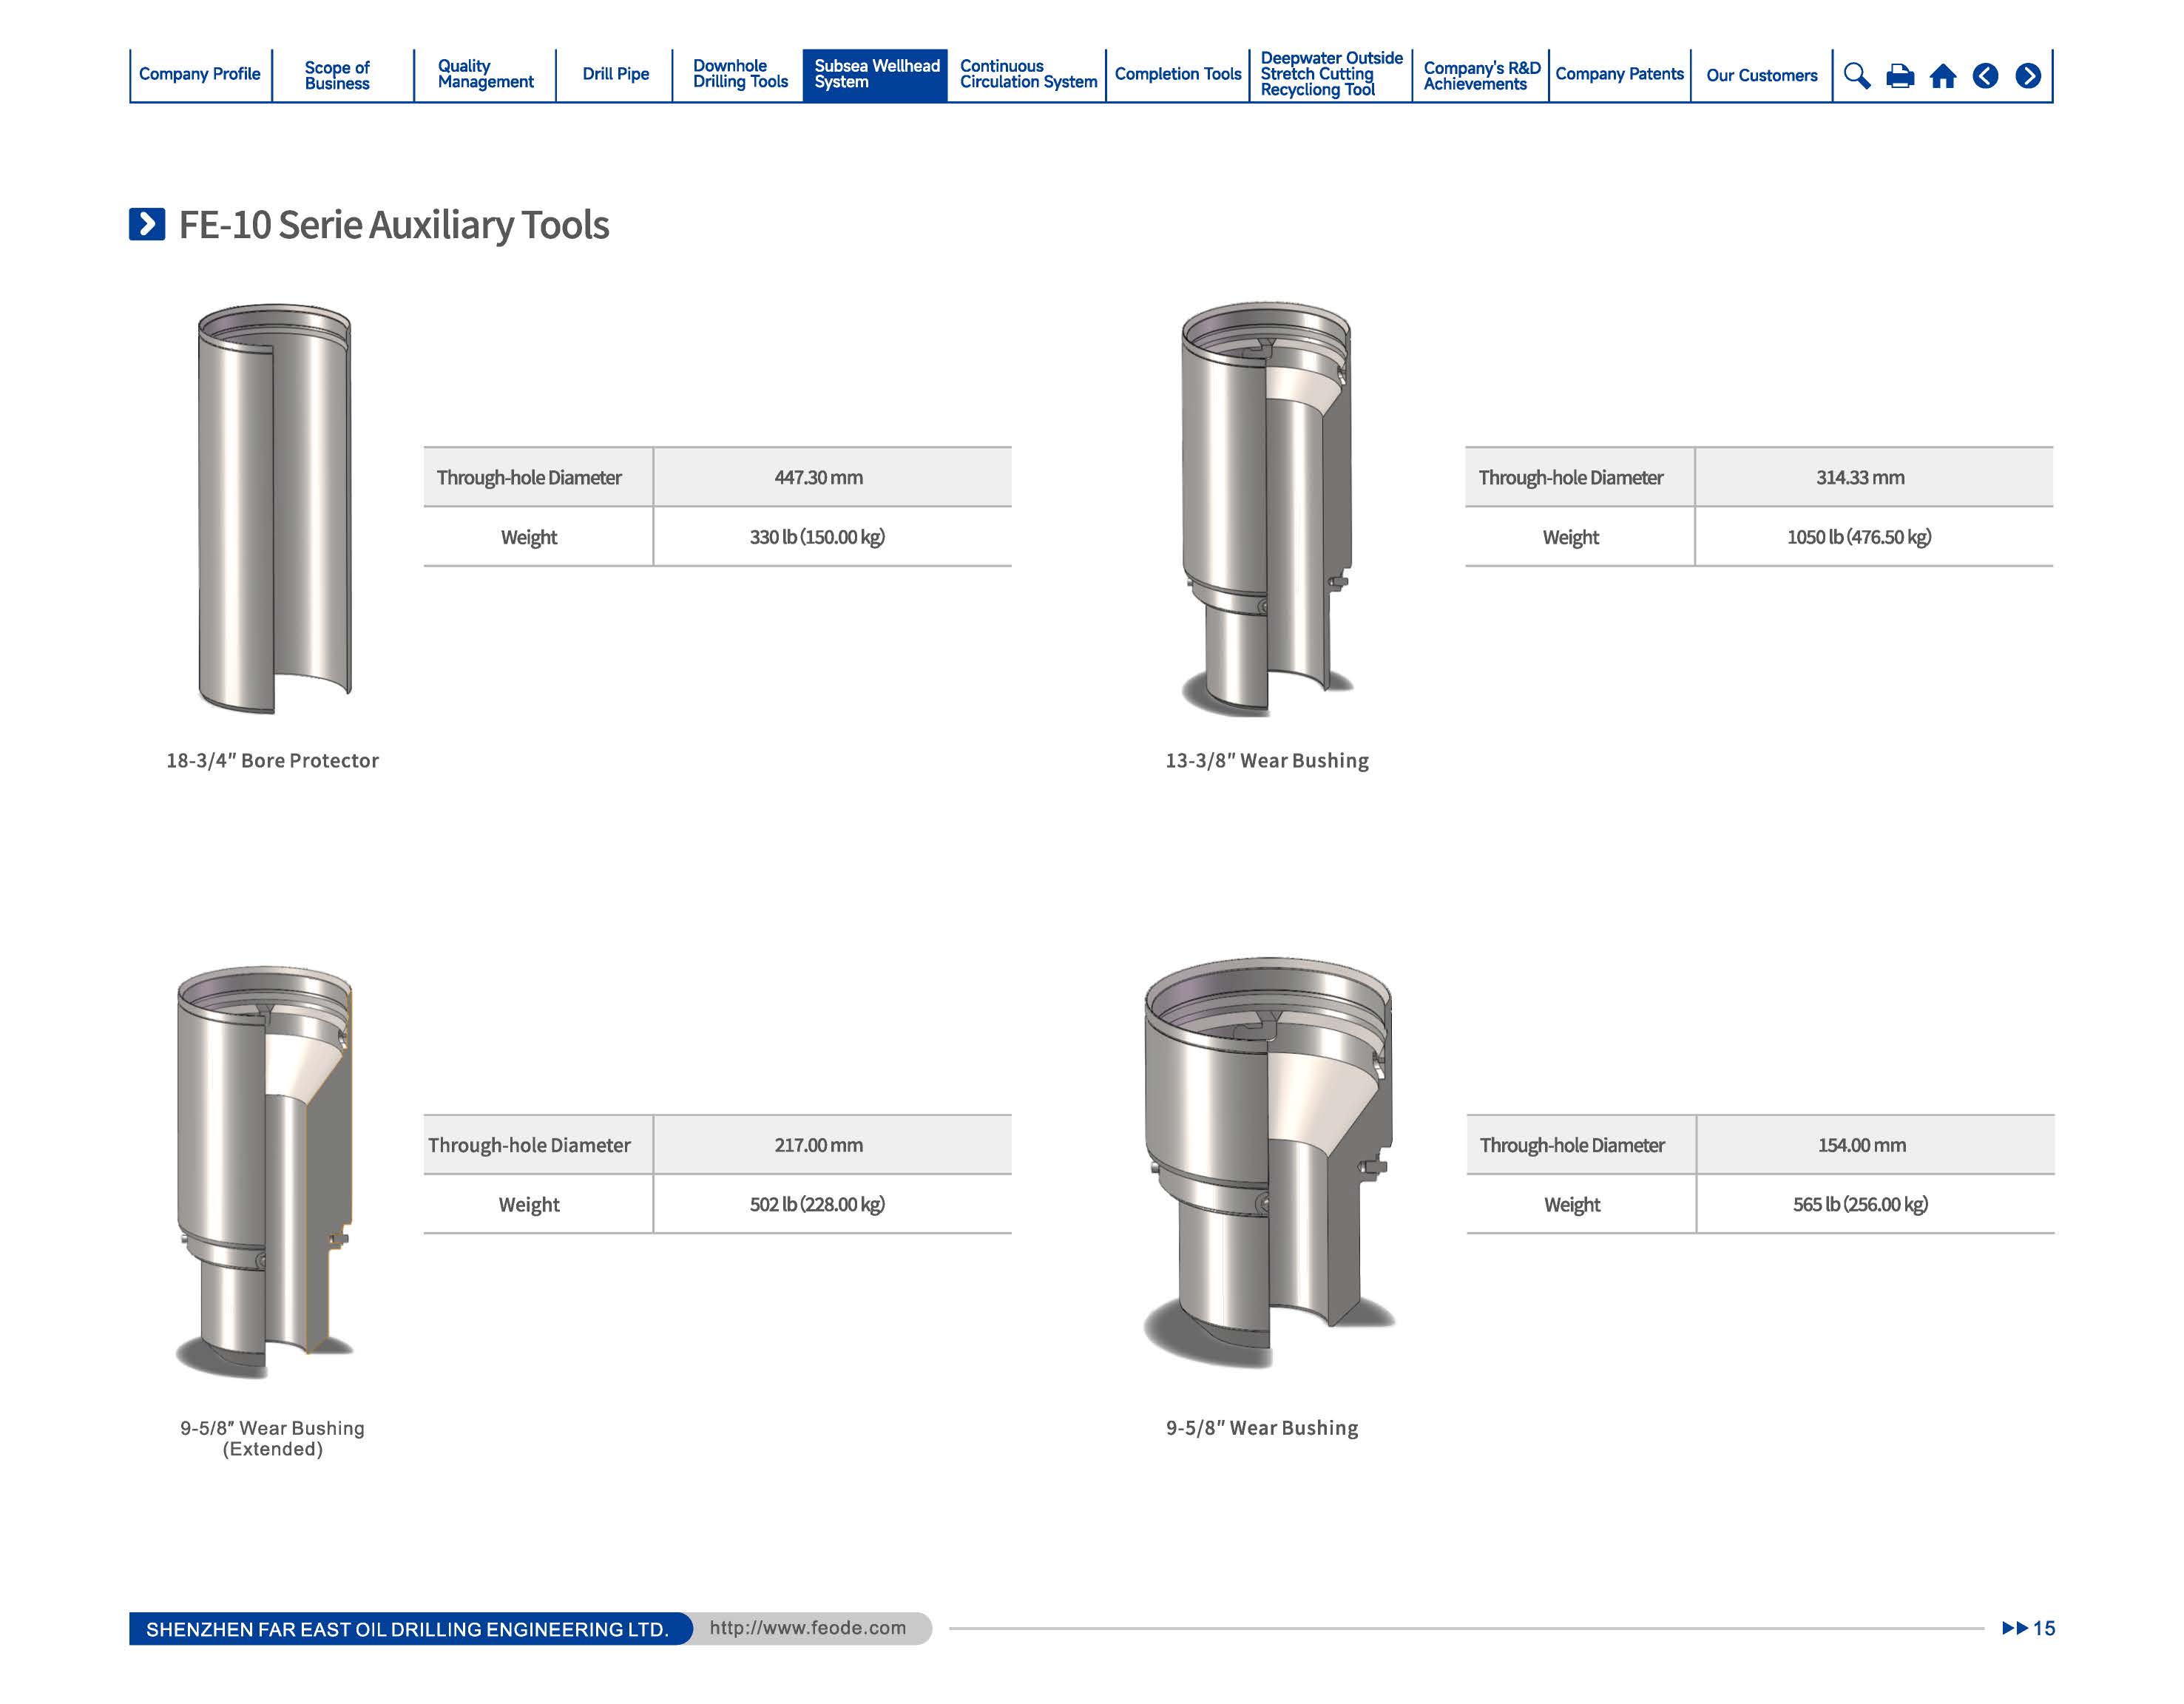Image resolution: width=2184 pixels, height=1704 pixels.
Task: Click the previous page arrow icon
Action: pos(1985,76)
